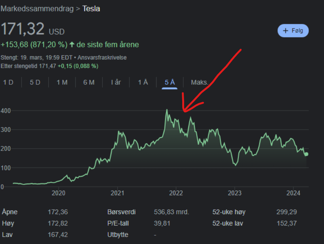
Task: Click the Tesla breadcrumb title
Action: click(91, 8)
